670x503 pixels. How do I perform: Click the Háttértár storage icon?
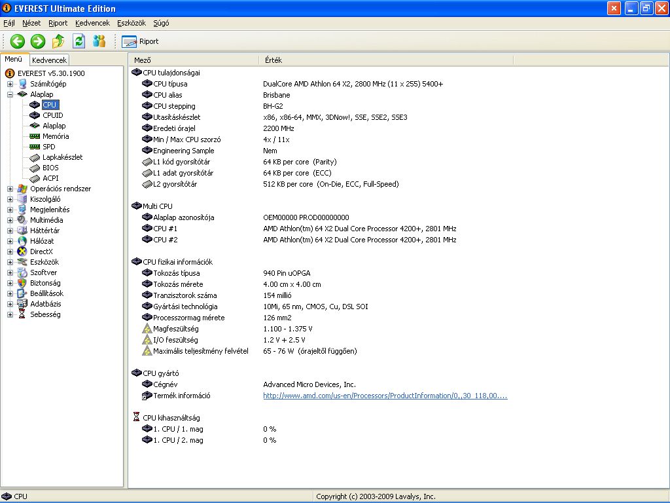(22, 231)
